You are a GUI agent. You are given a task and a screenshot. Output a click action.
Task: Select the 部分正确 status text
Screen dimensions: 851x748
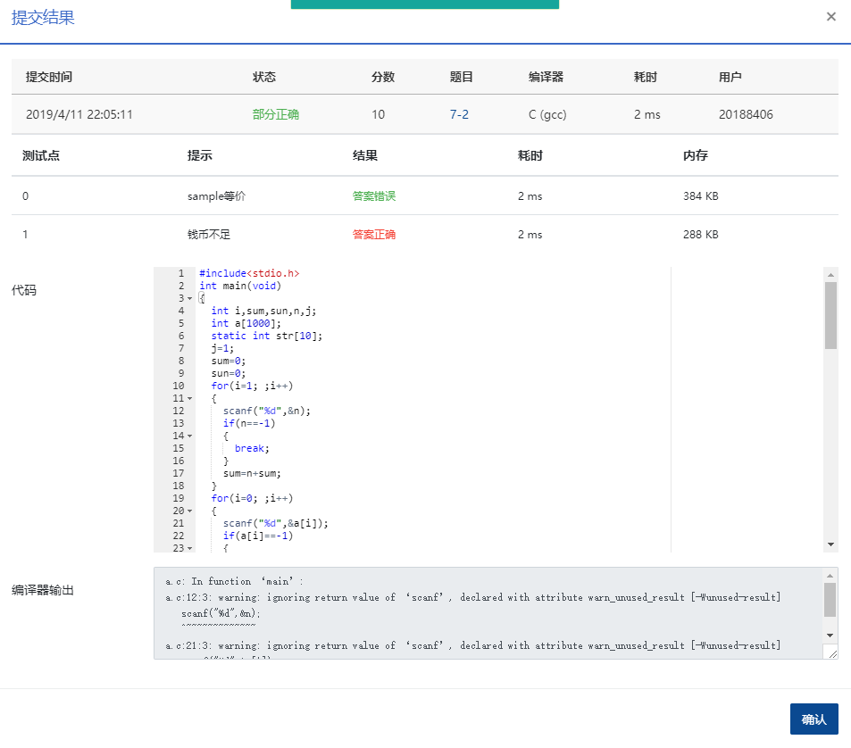click(x=276, y=114)
